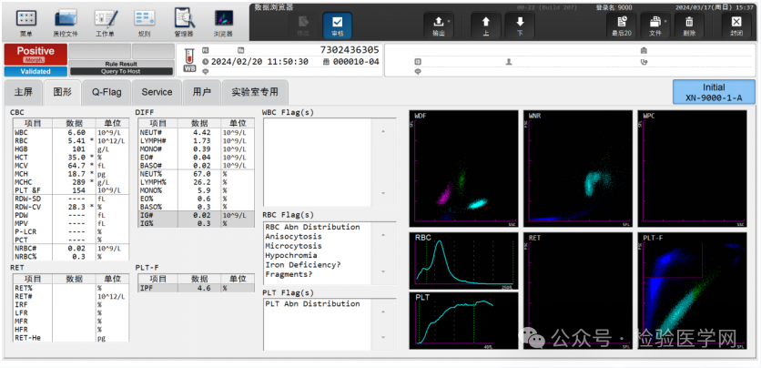
Task: Go to previous sample with 上 arrow
Action: (x=485, y=24)
